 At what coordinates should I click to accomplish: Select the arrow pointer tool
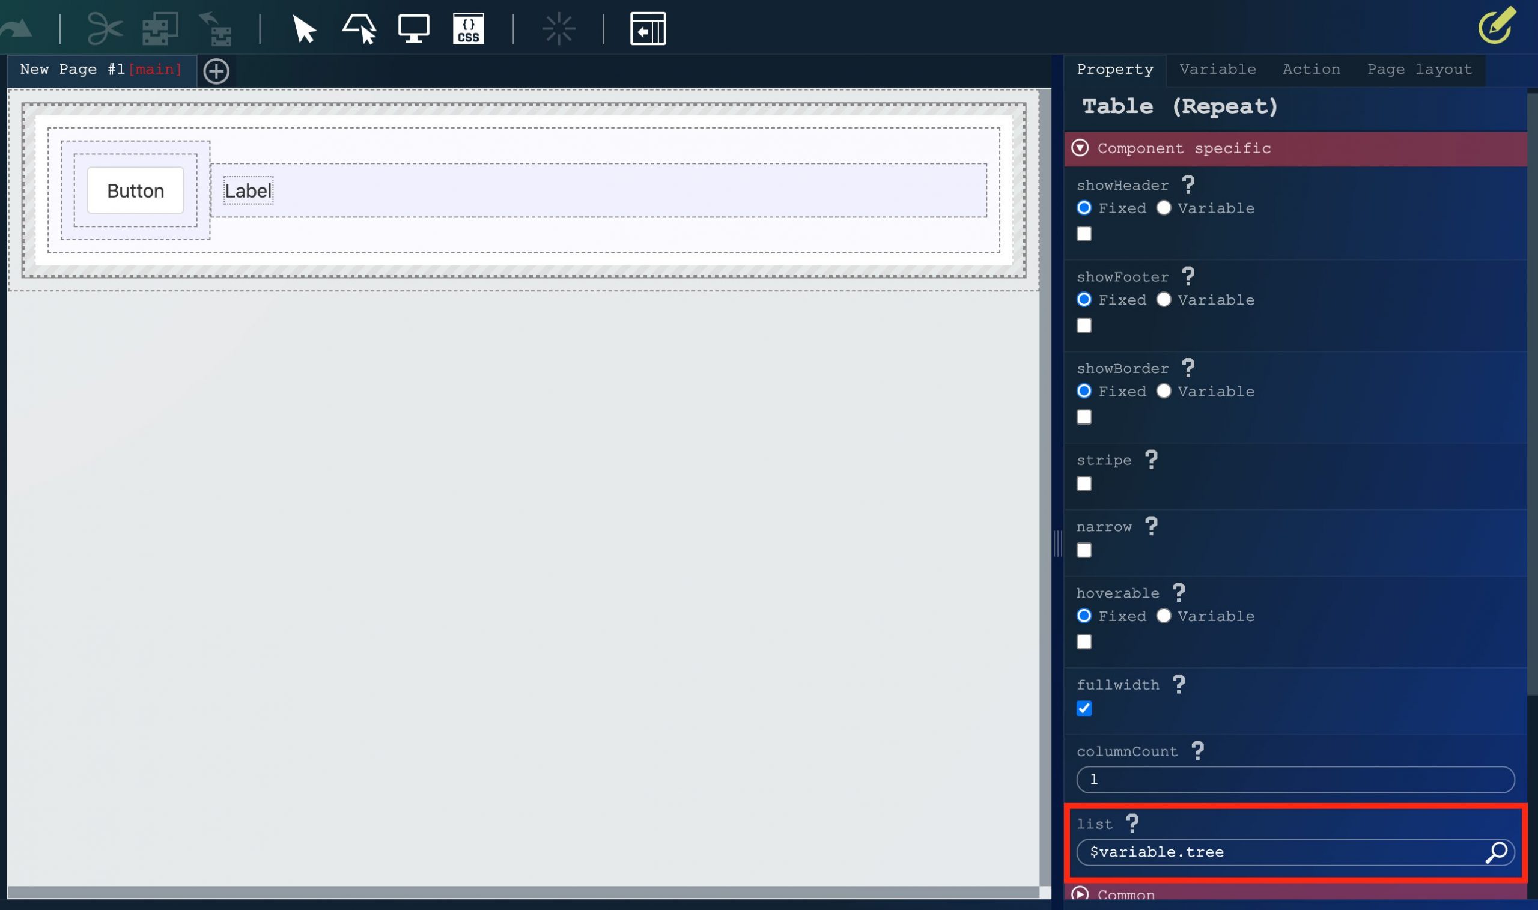pos(303,29)
